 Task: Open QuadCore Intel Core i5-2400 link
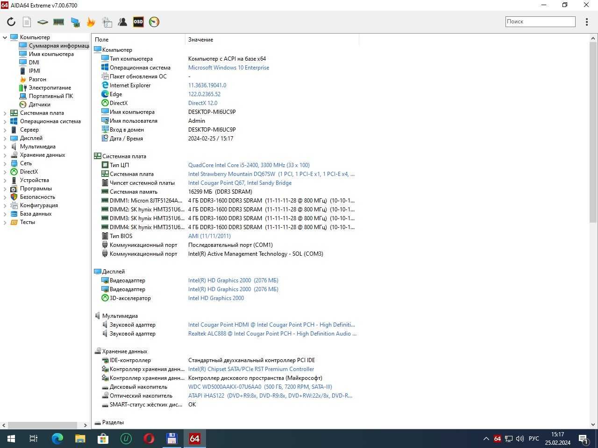pyautogui.click(x=249, y=165)
